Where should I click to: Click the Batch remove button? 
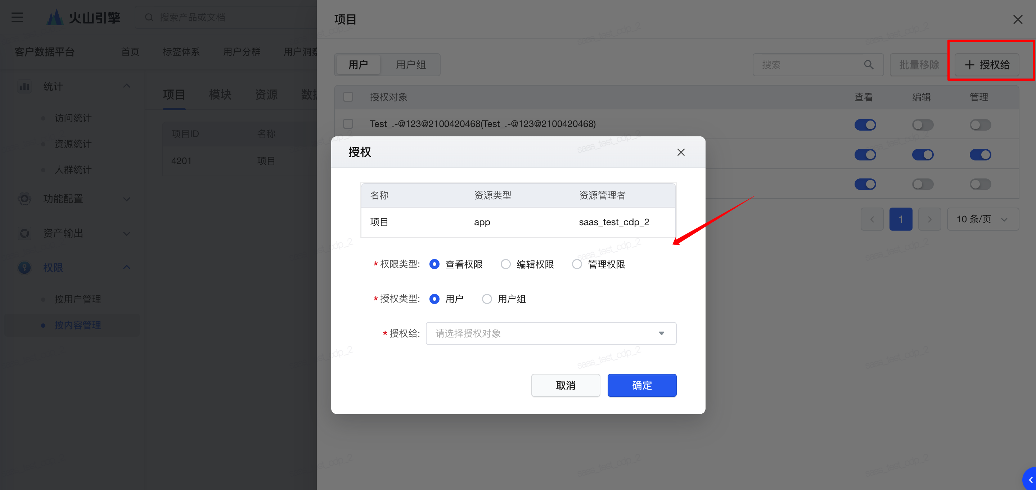tap(919, 65)
